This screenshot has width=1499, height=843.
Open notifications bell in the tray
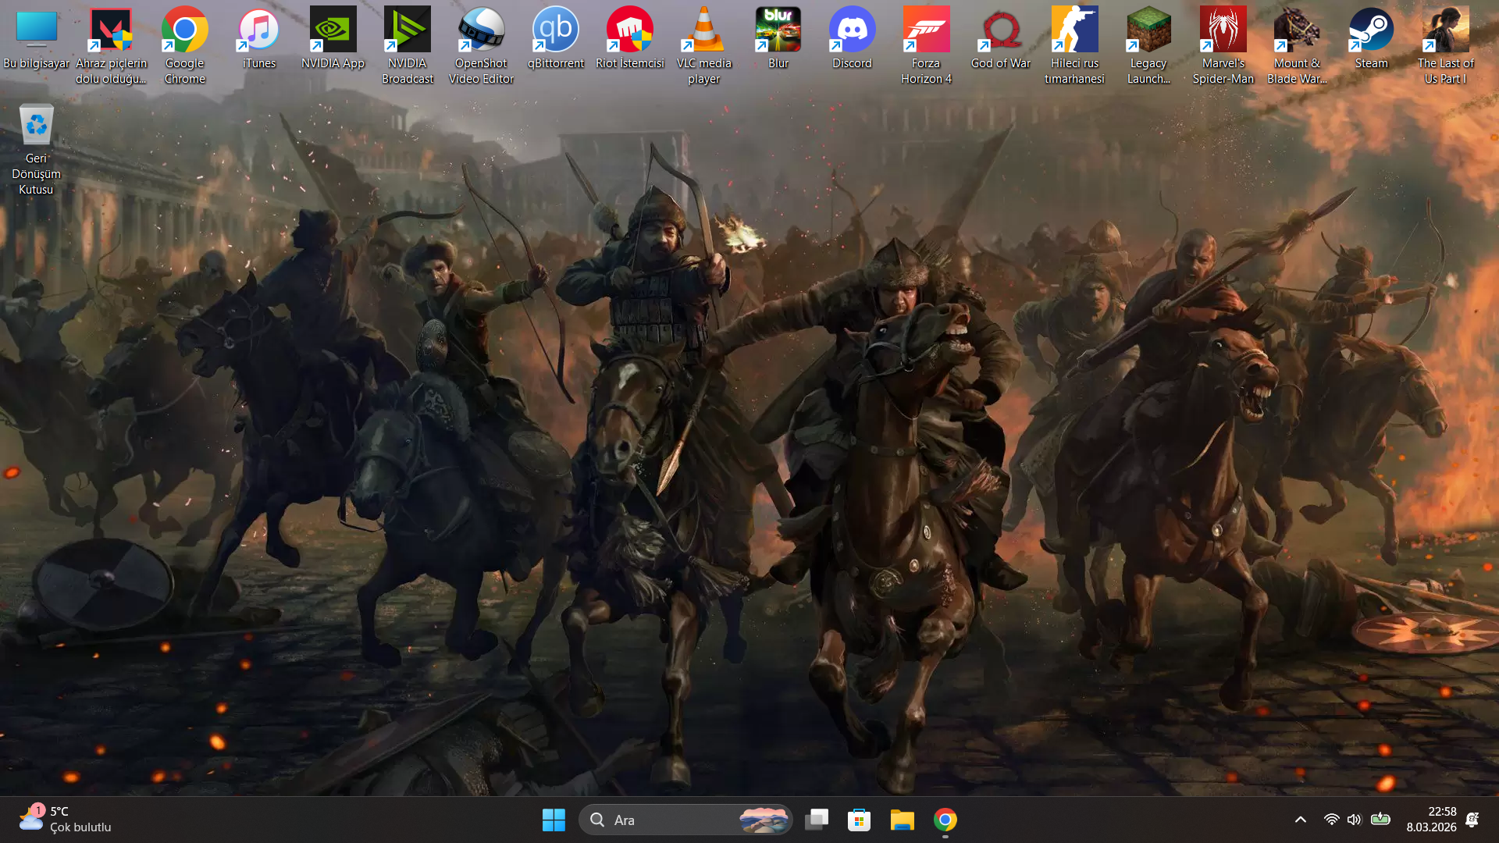tap(1472, 820)
